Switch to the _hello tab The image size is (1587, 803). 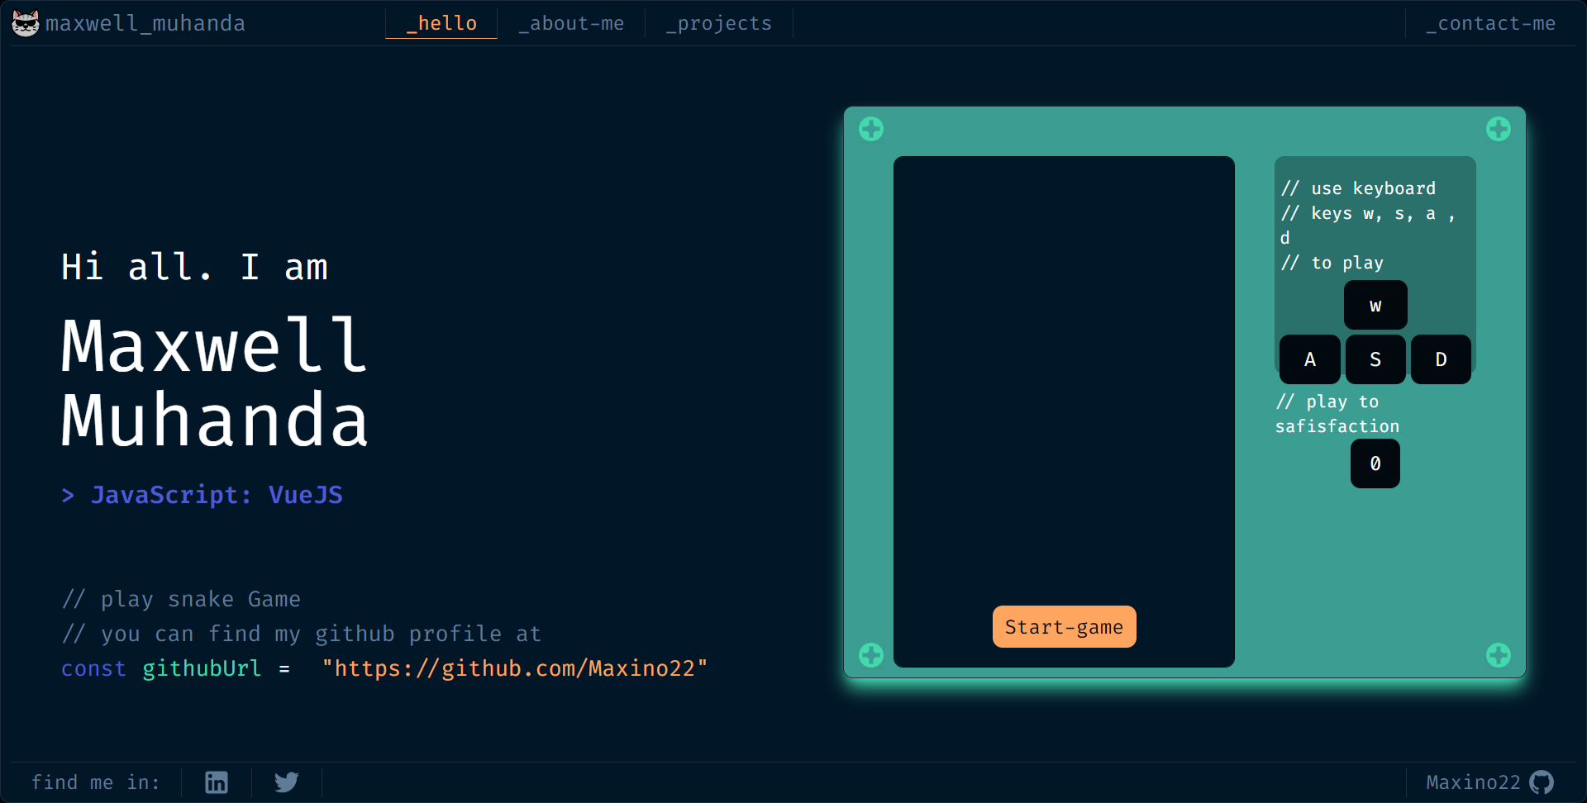click(x=441, y=23)
